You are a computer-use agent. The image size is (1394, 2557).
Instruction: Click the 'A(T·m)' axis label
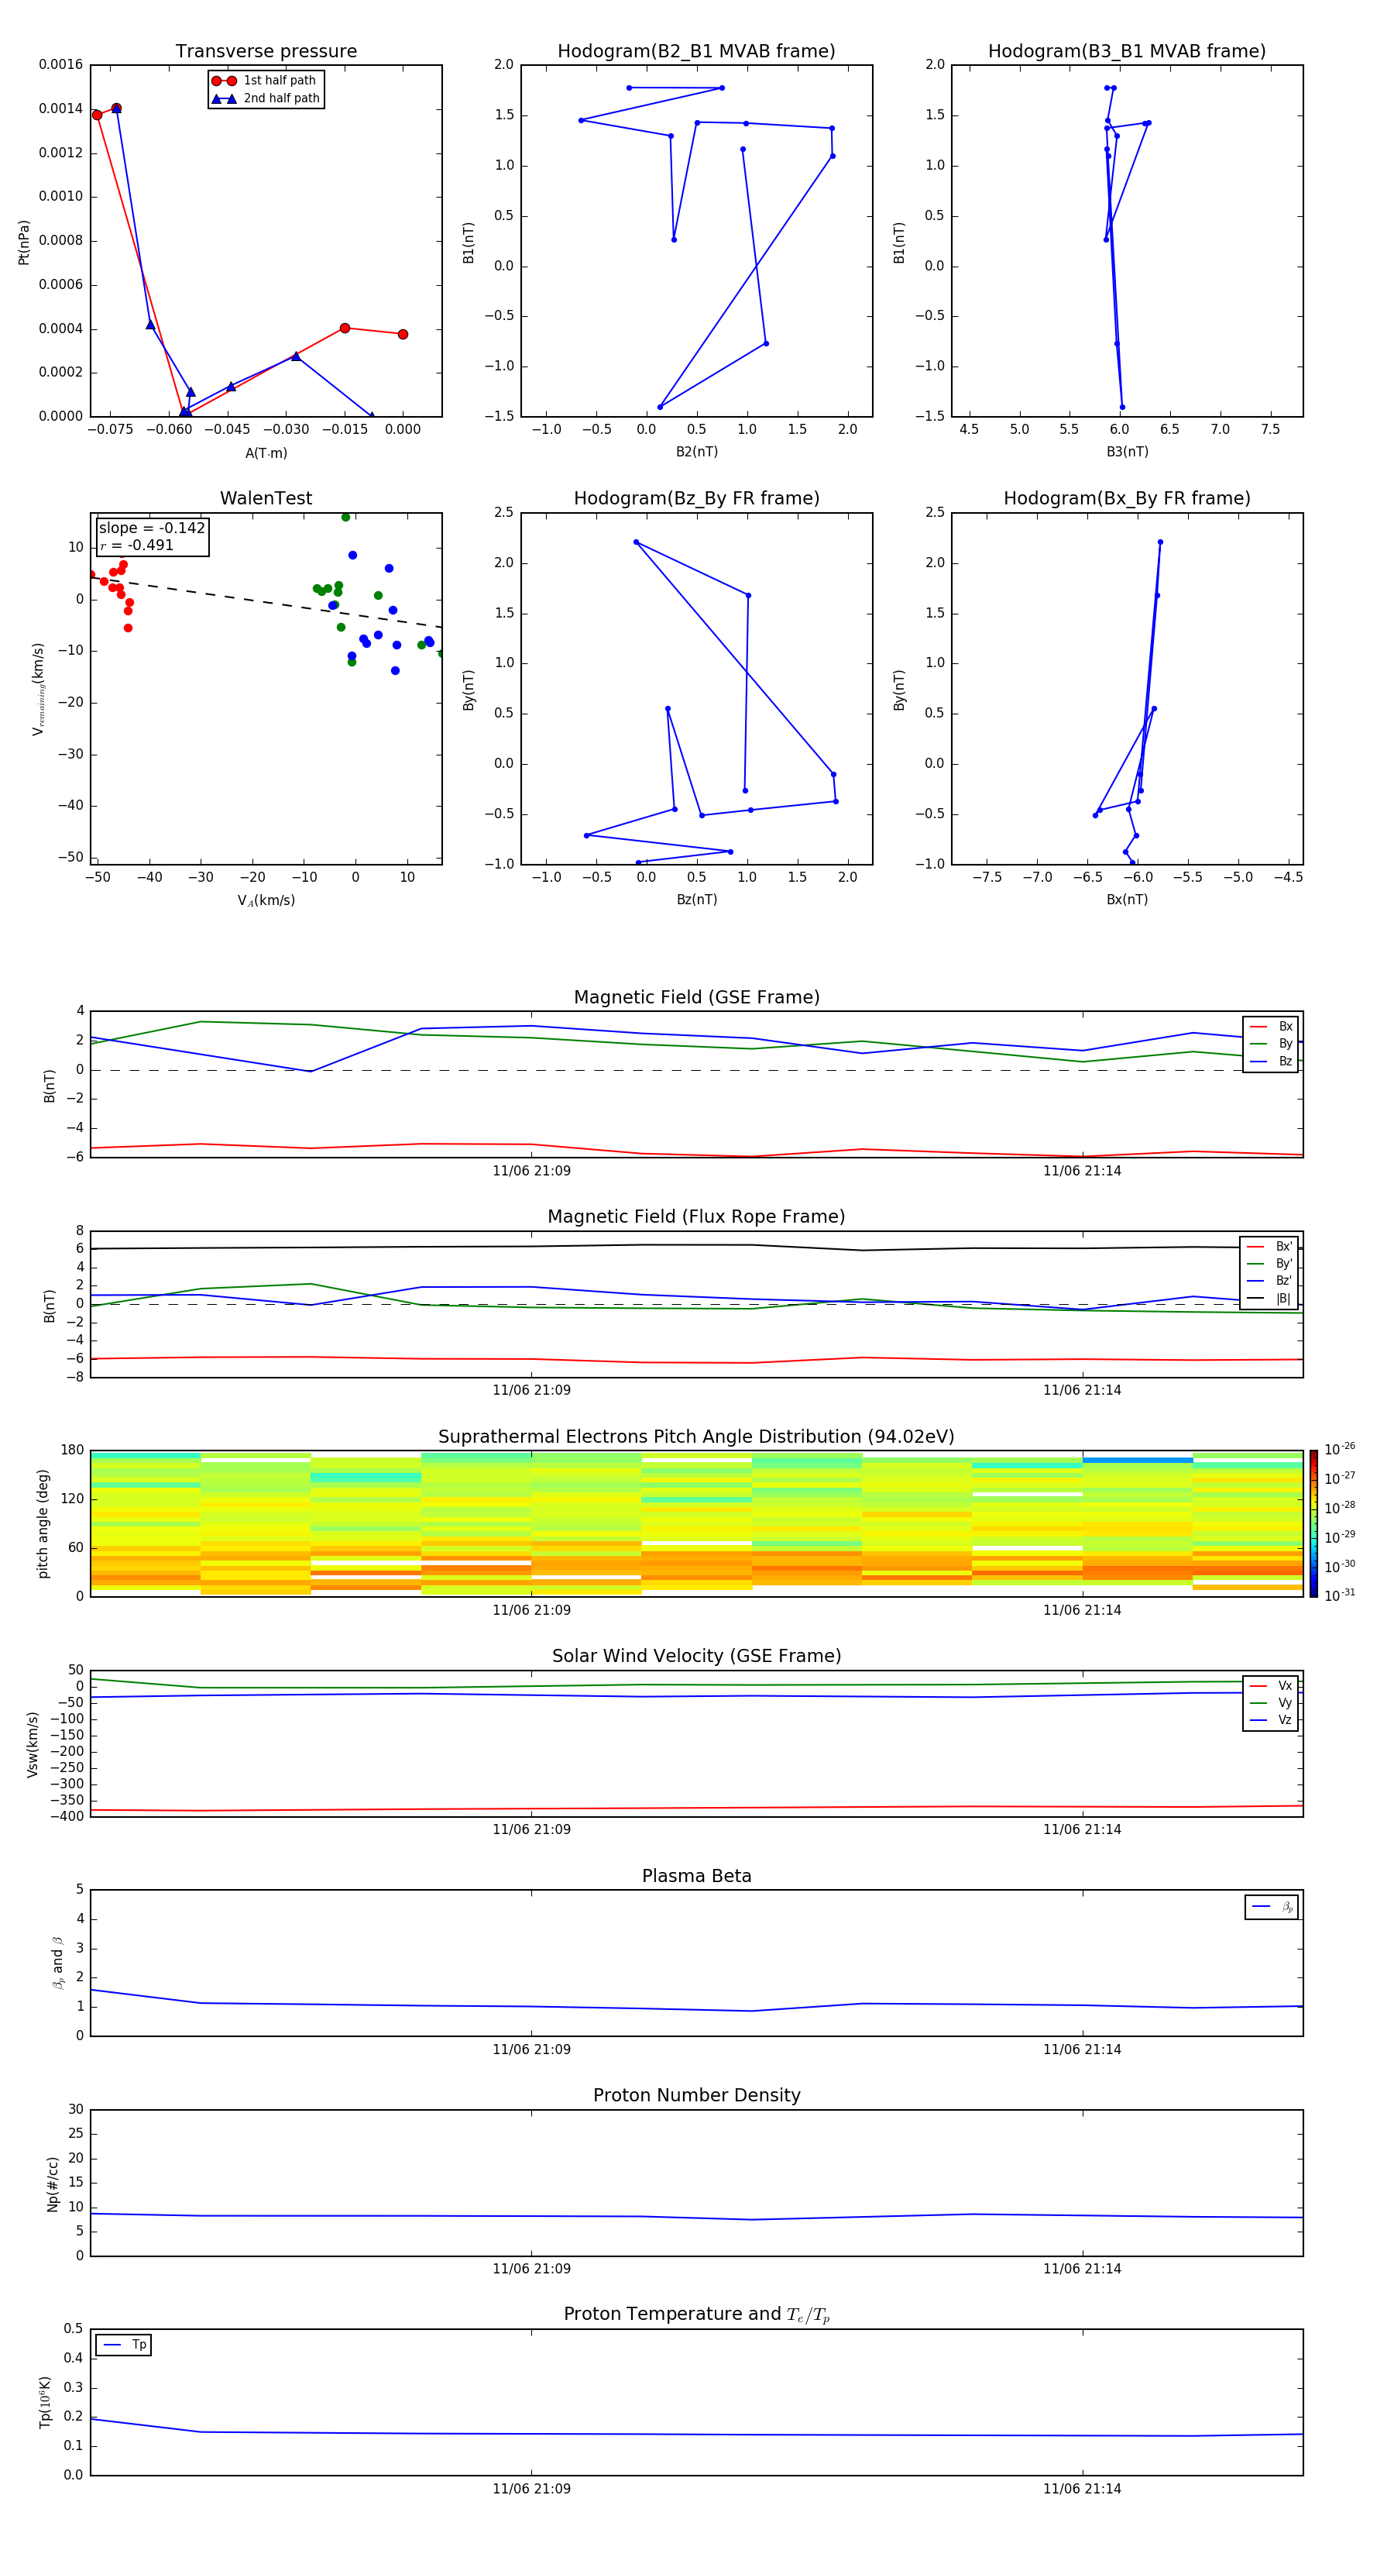(266, 453)
